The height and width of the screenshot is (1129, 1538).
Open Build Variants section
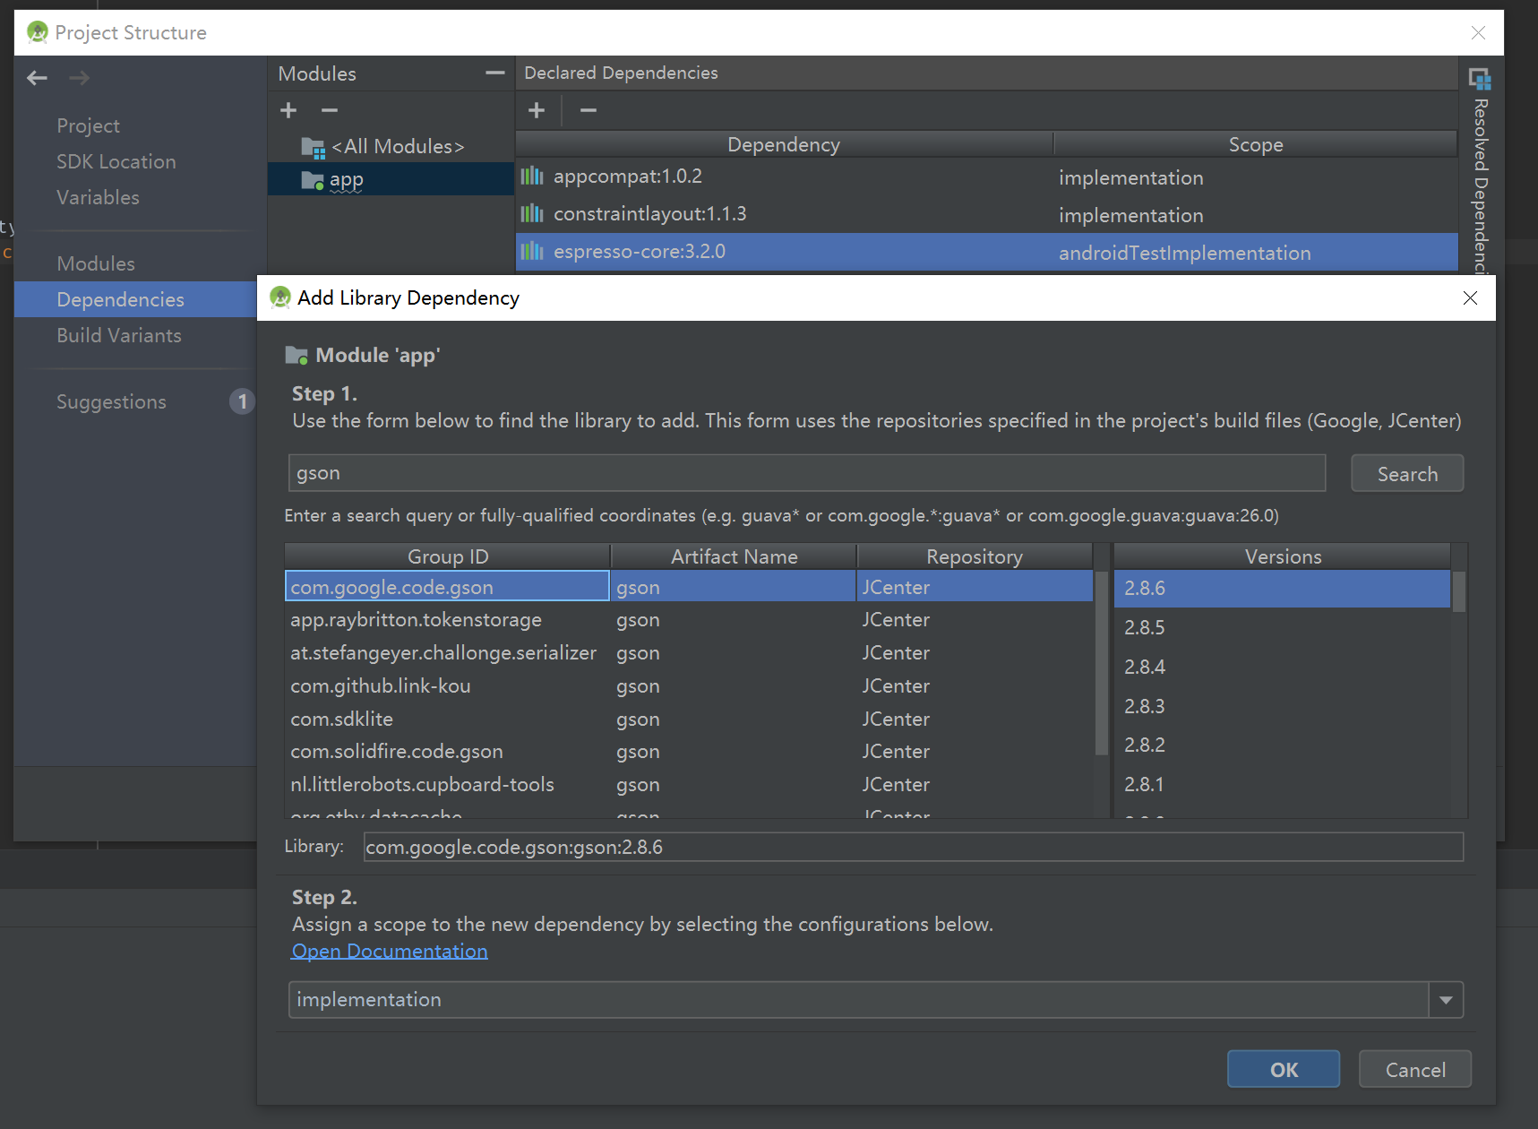(x=119, y=335)
